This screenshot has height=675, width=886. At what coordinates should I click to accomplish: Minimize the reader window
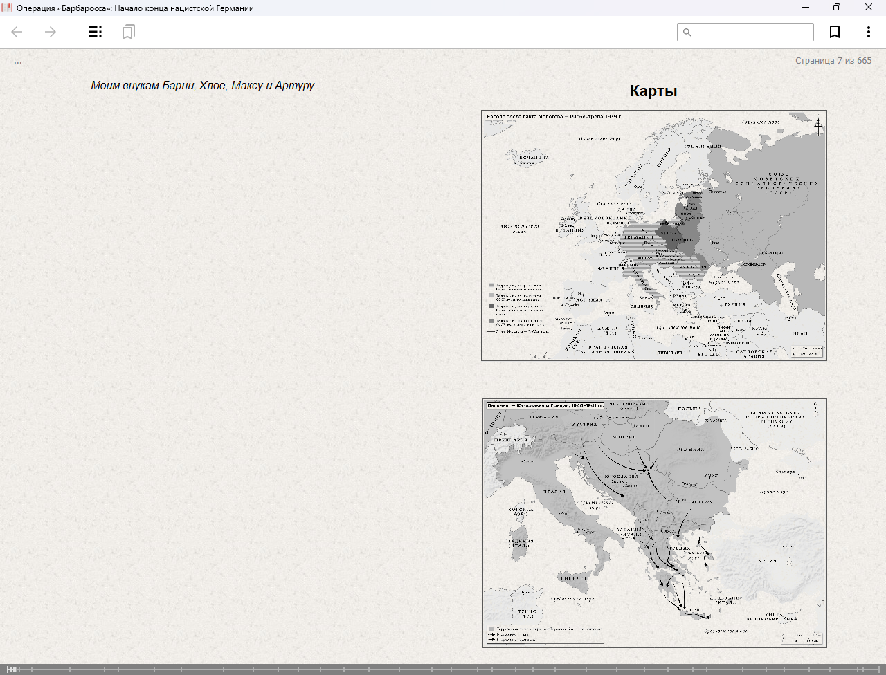tap(806, 8)
